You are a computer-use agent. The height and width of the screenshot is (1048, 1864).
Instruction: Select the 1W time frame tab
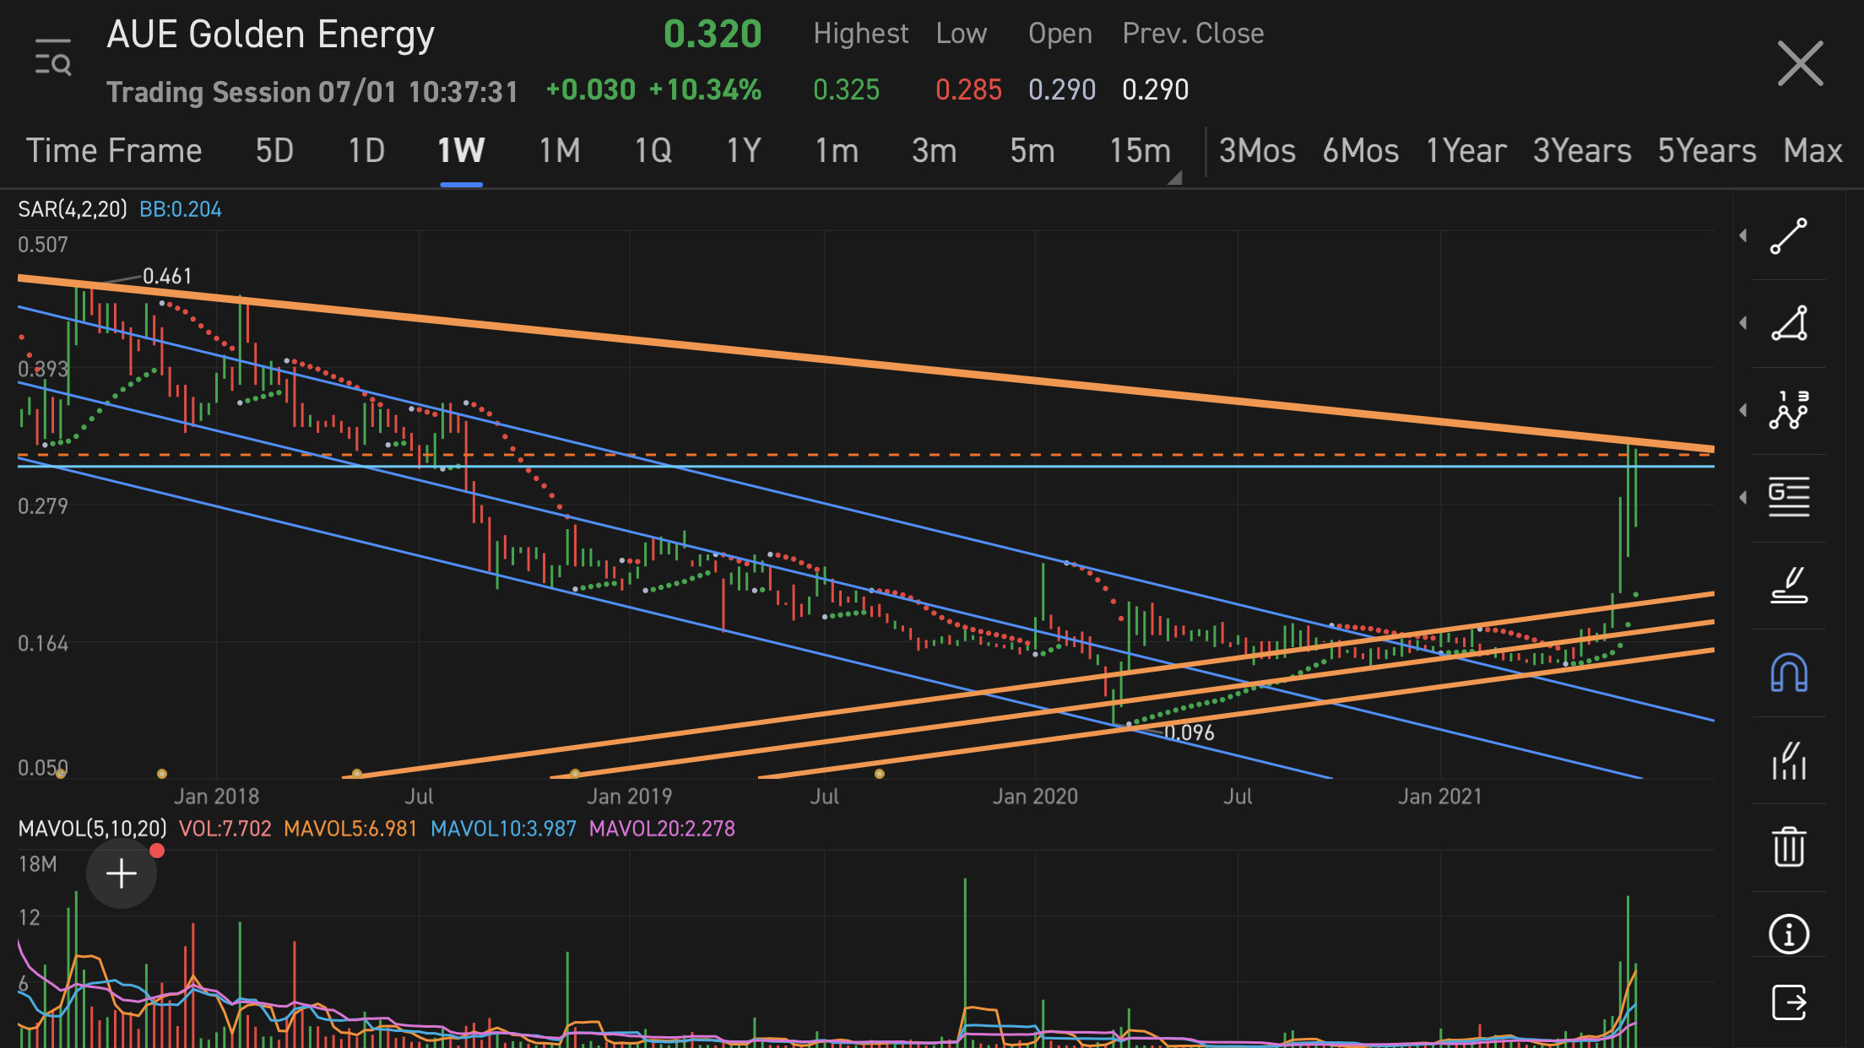[461, 151]
